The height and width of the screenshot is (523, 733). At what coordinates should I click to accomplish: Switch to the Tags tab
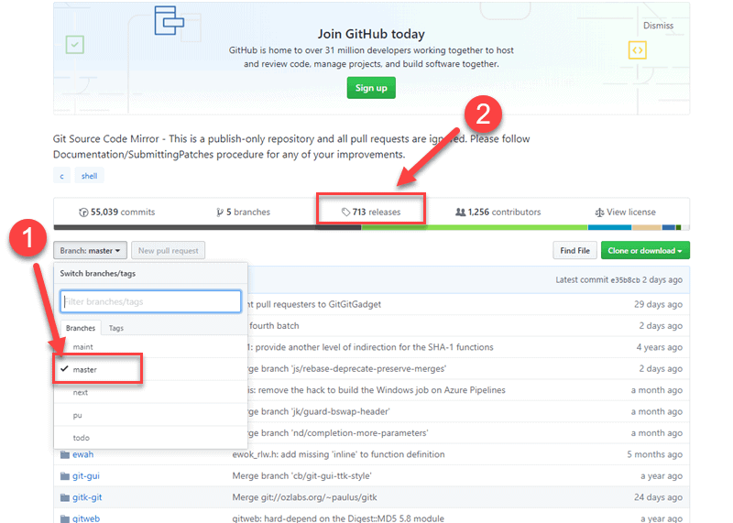point(116,328)
